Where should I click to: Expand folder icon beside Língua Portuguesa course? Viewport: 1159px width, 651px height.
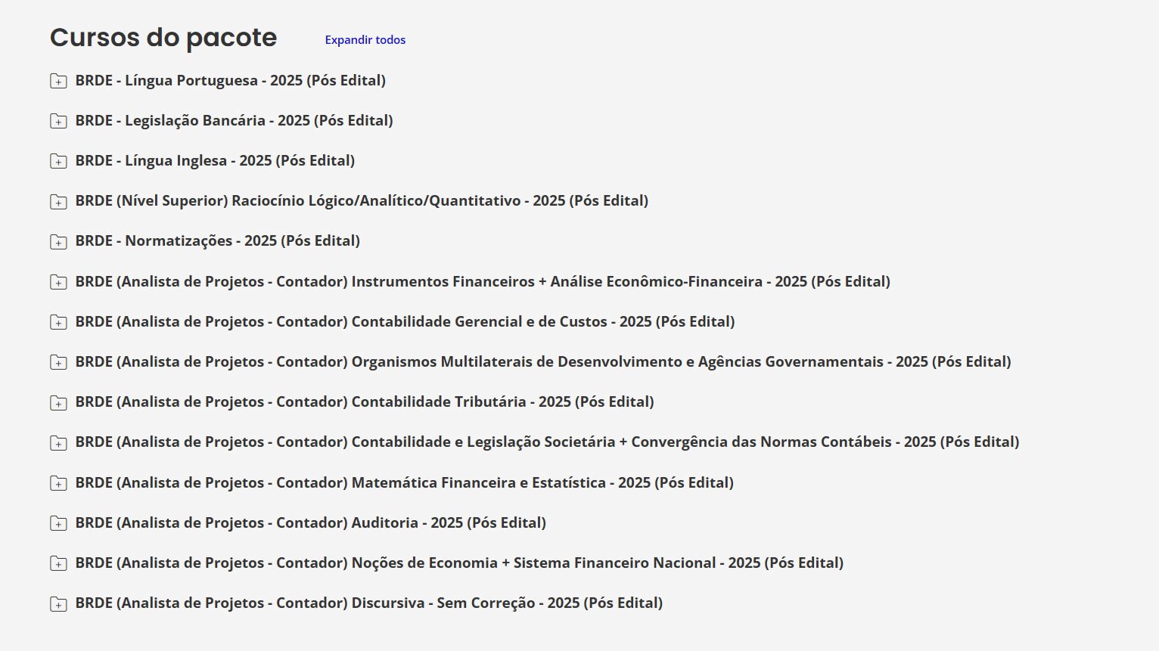point(58,81)
